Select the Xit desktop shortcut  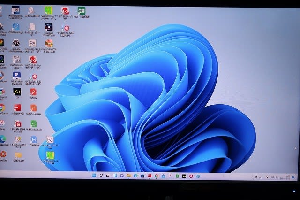tap(17, 92)
